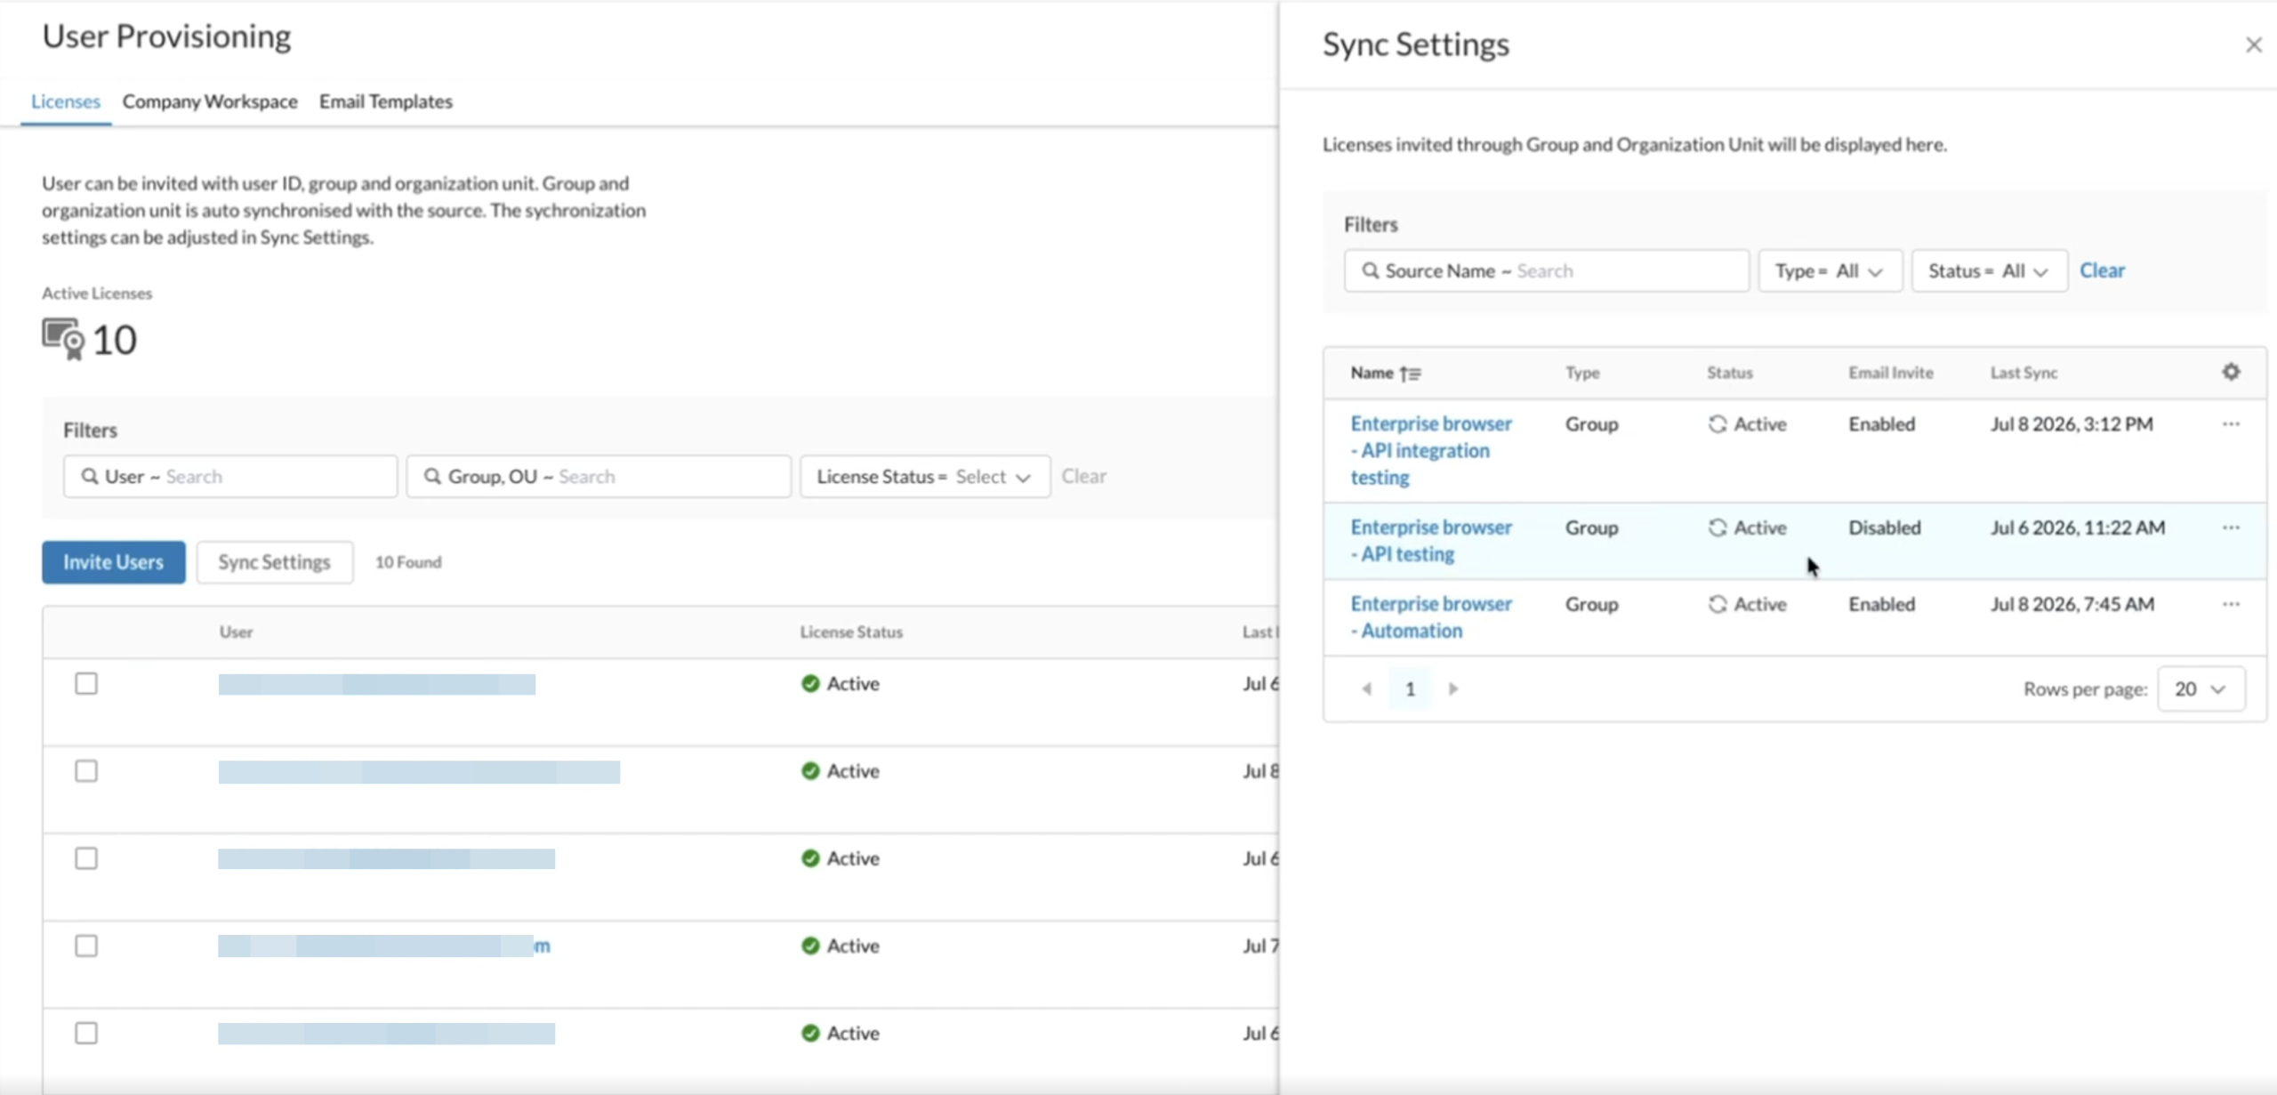Select the third user row checkbox
Screen dimensions: 2277x1095
click(x=86, y=857)
